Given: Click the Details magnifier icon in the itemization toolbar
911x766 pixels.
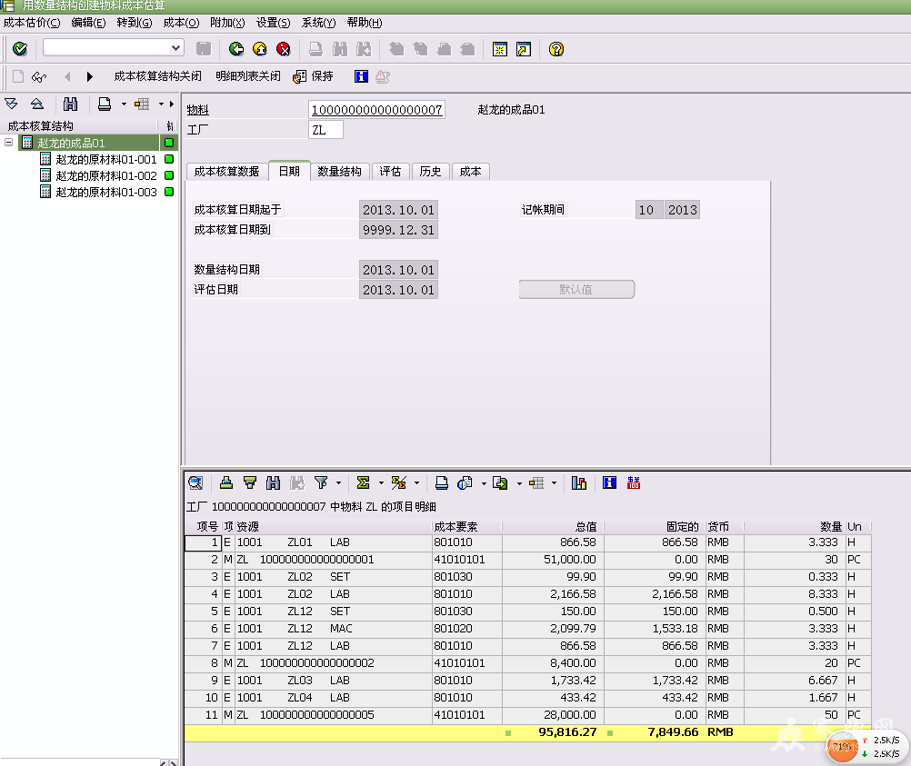Looking at the screenshot, I should coord(195,482).
